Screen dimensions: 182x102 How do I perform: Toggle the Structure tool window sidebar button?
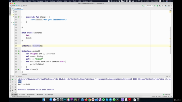tap(10, 79)
